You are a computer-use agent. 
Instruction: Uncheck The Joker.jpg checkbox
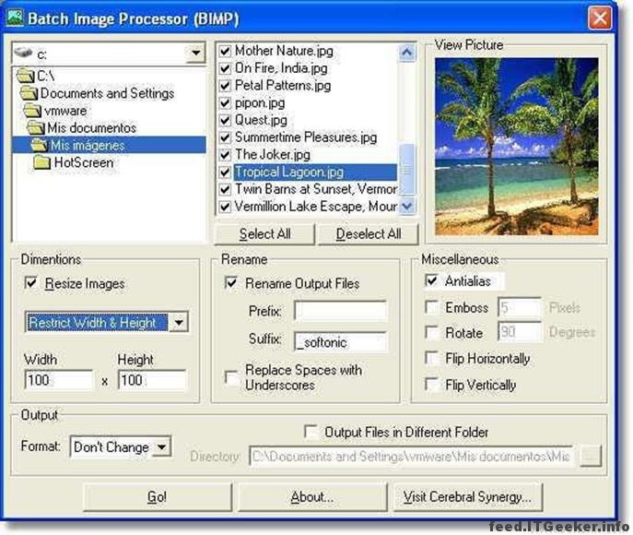[x=225, y=155]
